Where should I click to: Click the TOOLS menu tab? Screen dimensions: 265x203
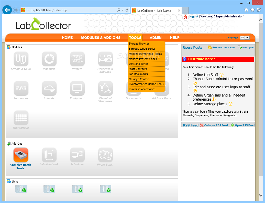[x=135, y=38]
